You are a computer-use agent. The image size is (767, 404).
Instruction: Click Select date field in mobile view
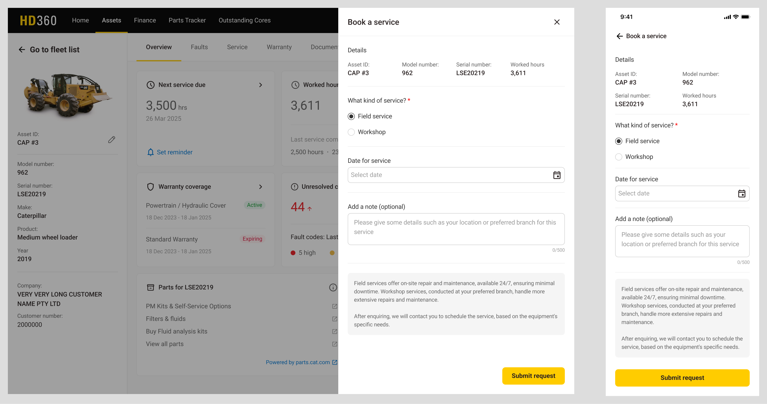tap(682, 193)
